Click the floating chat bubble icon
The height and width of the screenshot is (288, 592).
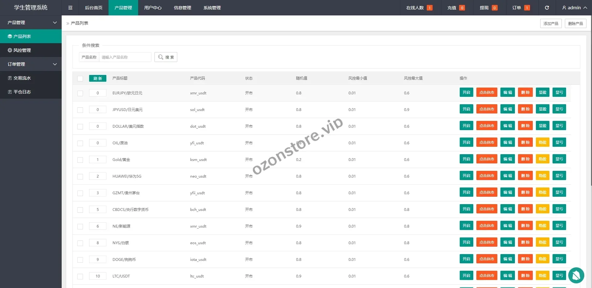[x=576, y=275]
